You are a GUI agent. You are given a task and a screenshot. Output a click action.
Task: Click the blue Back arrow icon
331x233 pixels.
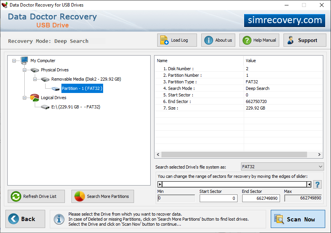13,219
